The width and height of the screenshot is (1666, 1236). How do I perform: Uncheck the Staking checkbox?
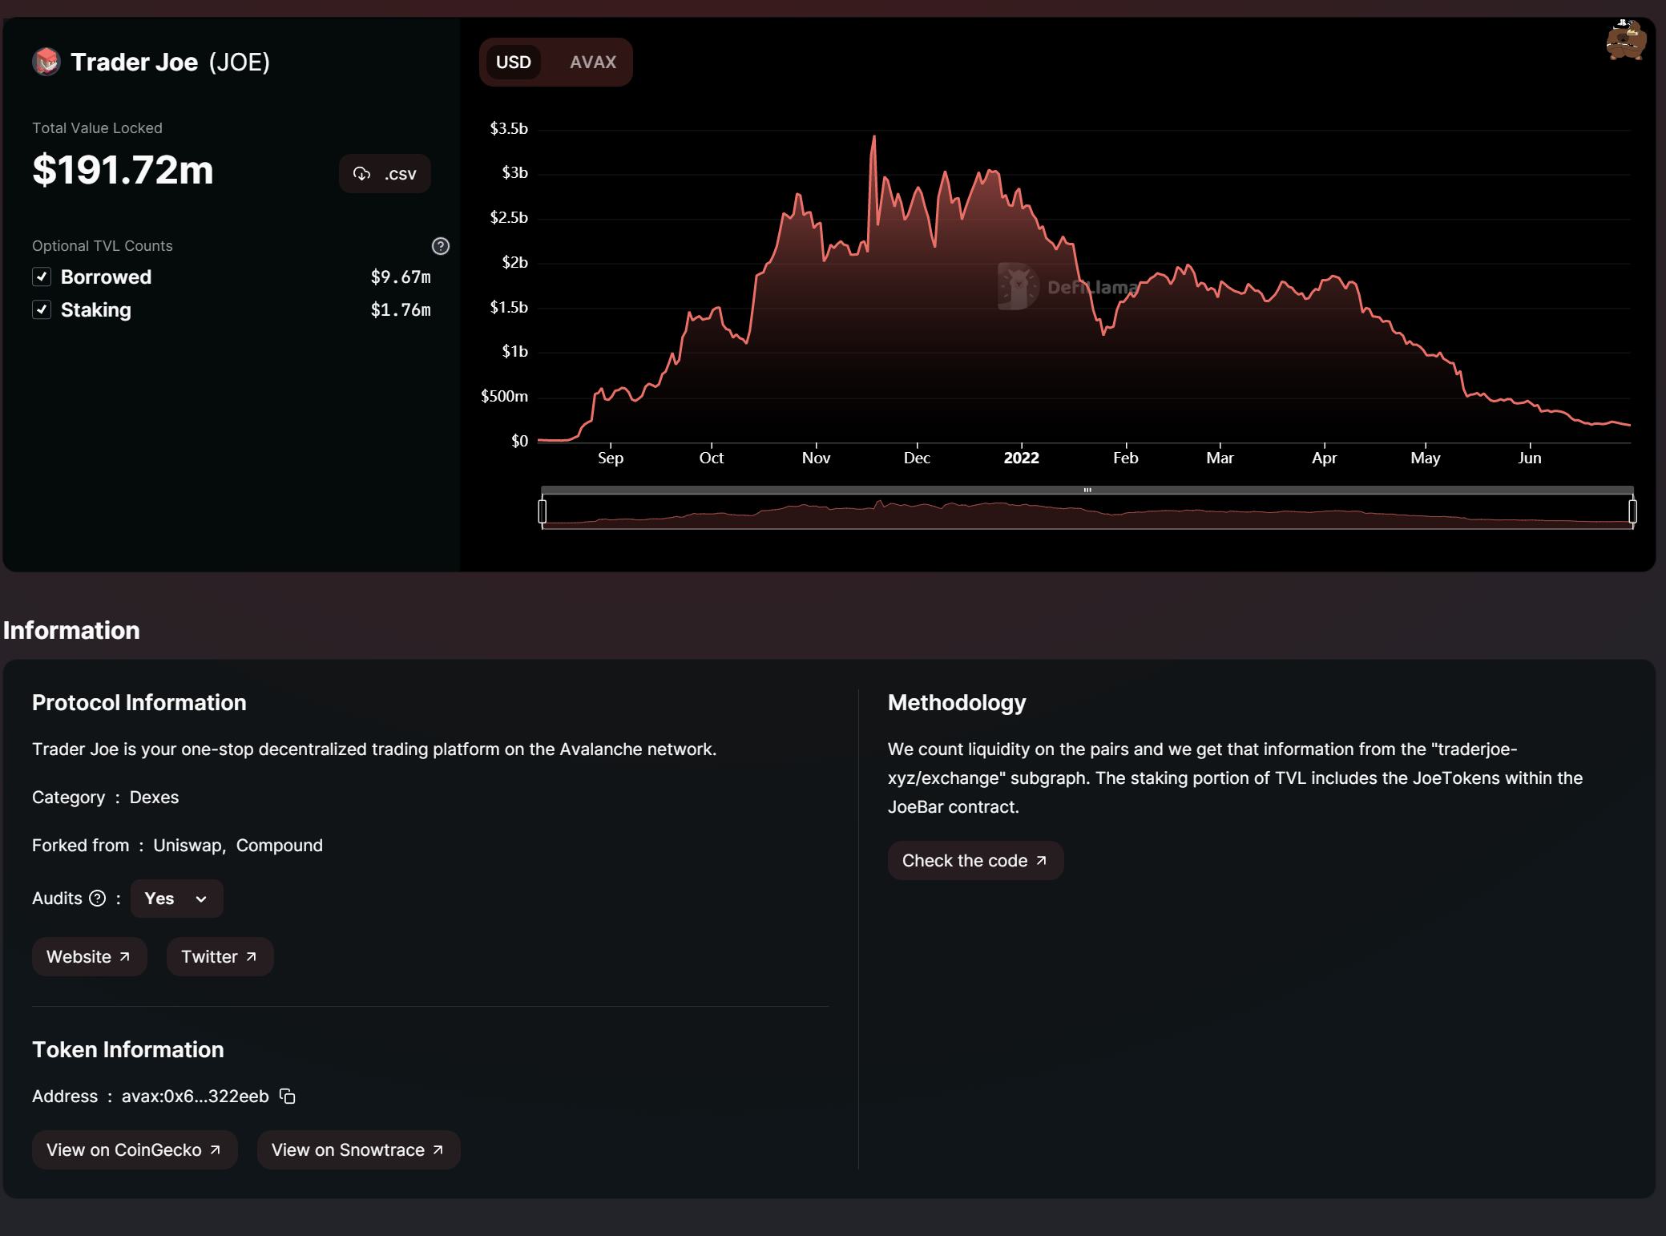point(42,309)
